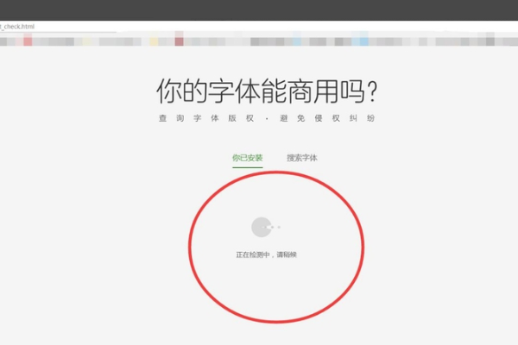Click the 正在检测中，请稍候 status text
The height and width of the screenshot is (345, 518).
(x=266, y=254)
